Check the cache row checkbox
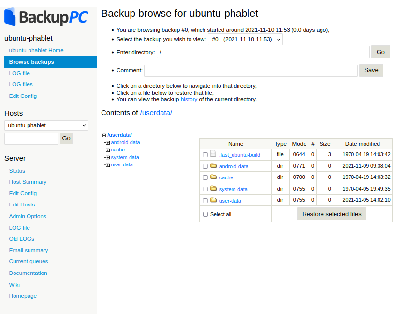The image size is (394, 314). 205,177
